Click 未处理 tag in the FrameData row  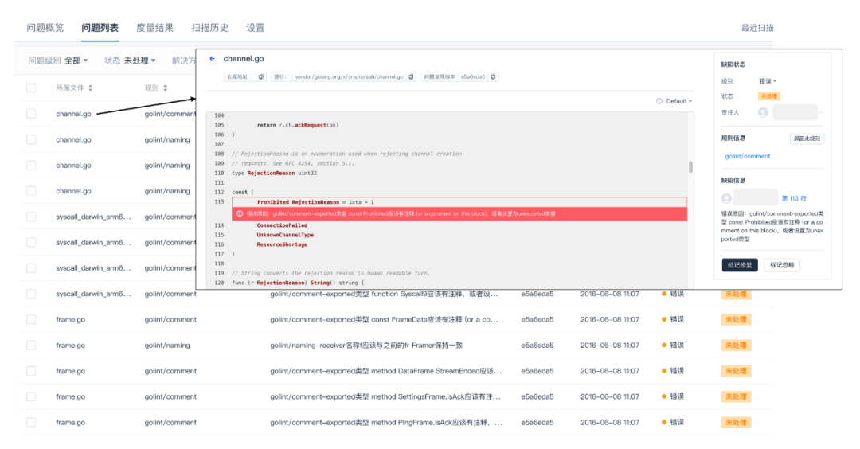tap(736, 319)
